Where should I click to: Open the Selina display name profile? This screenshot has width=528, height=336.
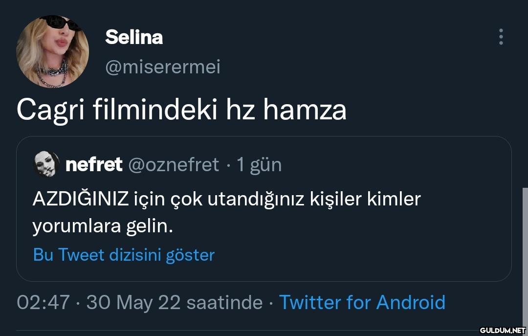click(x=134, y=37)
